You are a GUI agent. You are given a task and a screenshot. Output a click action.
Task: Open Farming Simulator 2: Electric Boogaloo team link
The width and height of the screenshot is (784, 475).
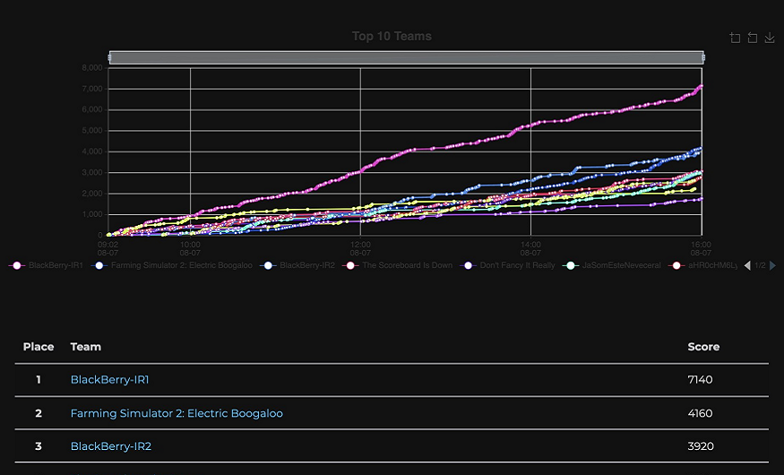coord(177,413)
